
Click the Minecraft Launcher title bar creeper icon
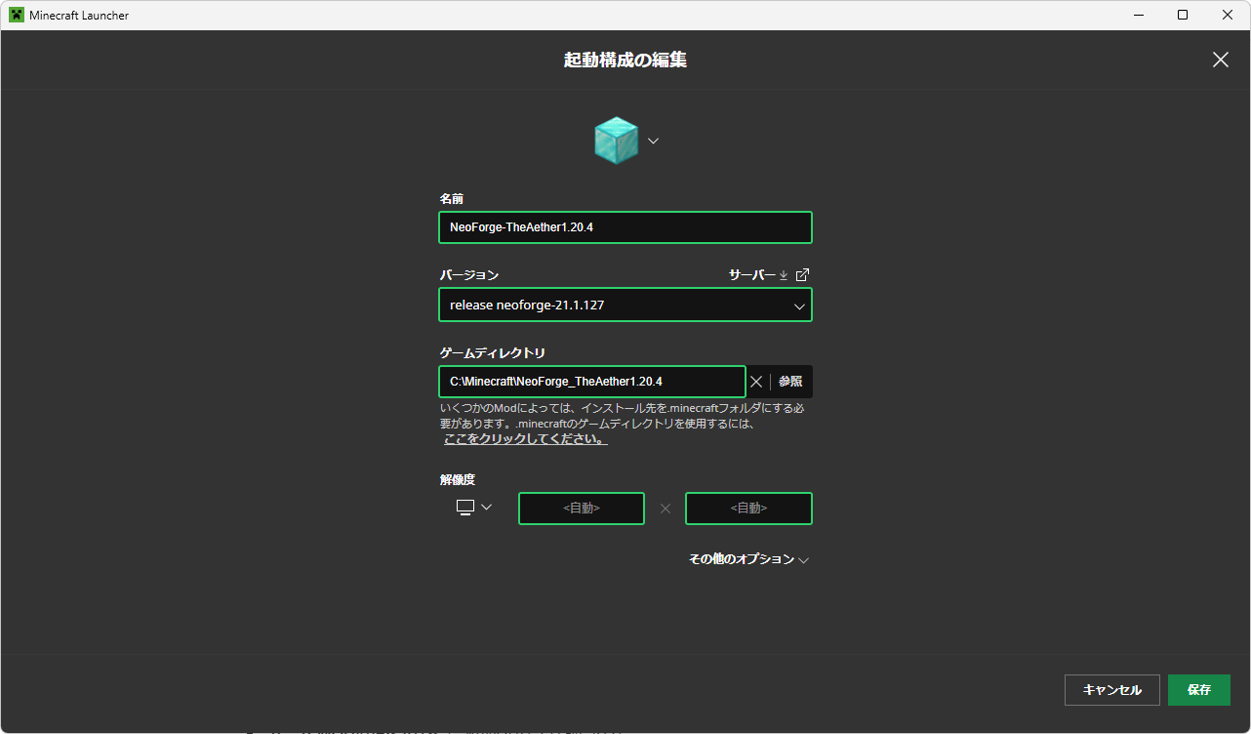(17, 15)
